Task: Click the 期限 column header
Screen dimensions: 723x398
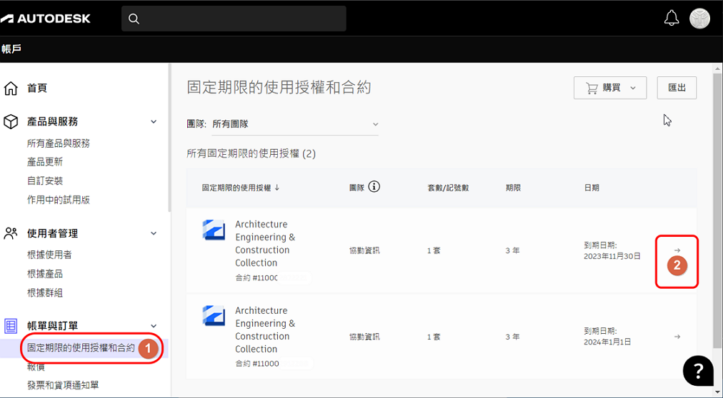Action: tap(513, 188)
